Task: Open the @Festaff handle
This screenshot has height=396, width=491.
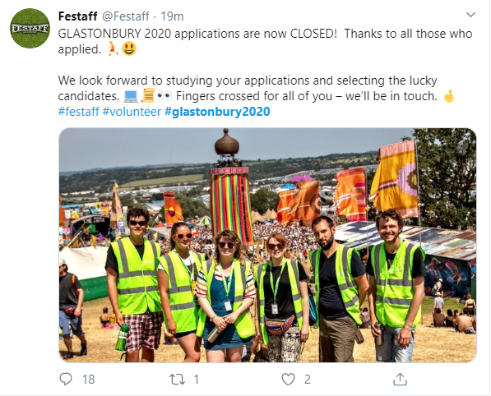Action: [x=126, y=16]
